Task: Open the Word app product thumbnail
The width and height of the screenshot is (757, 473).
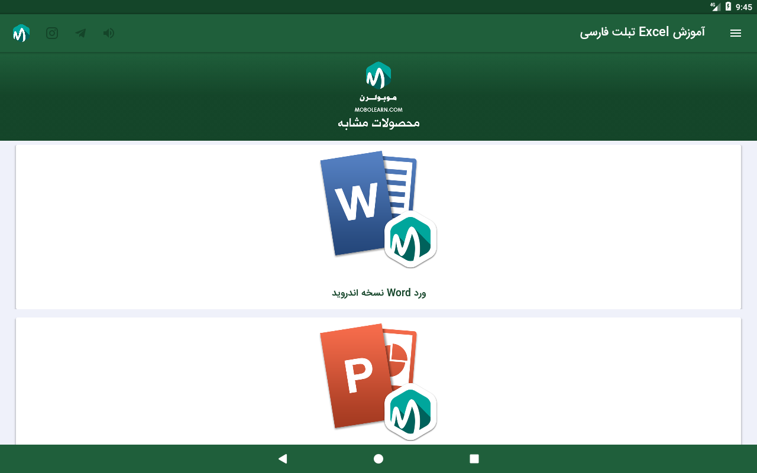Action: pyautogui.click(x=378, y=209)
